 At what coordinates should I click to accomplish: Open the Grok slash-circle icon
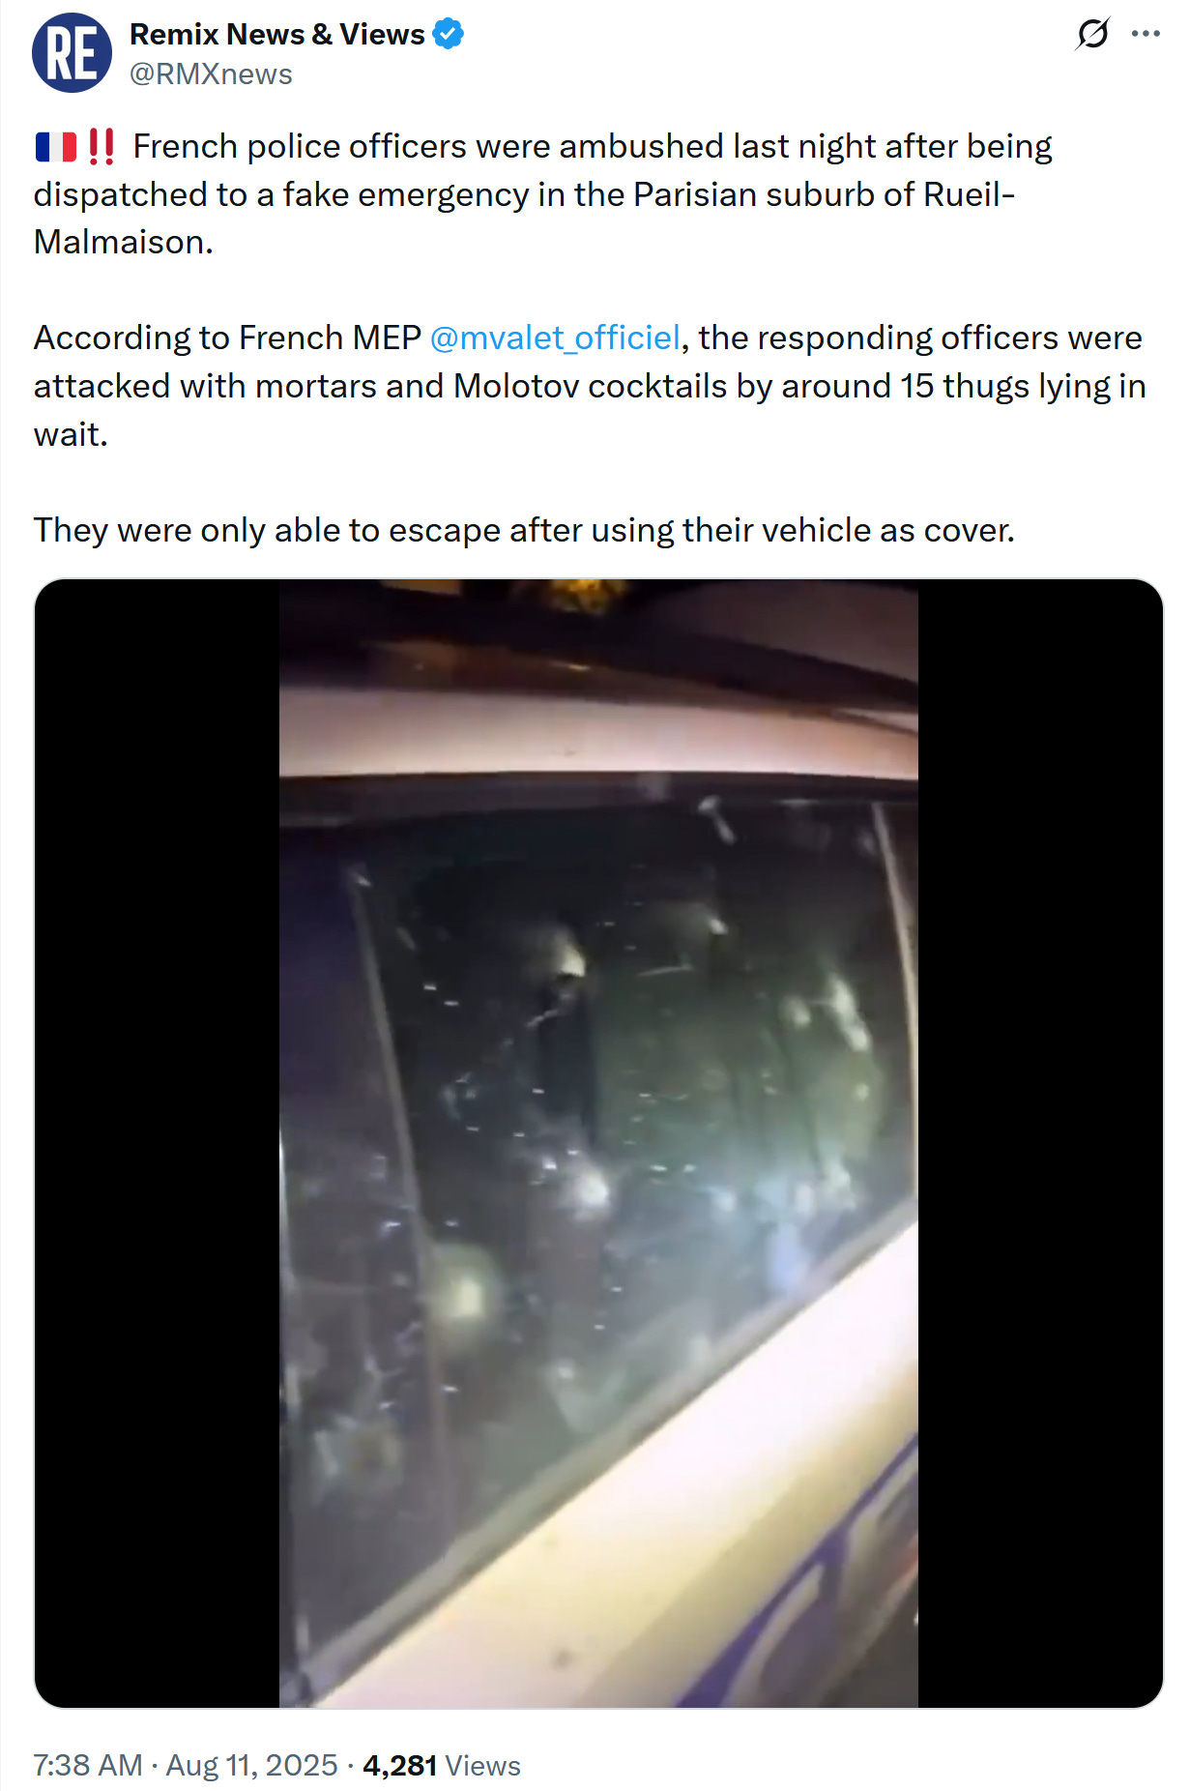[x=1092, y=34]
